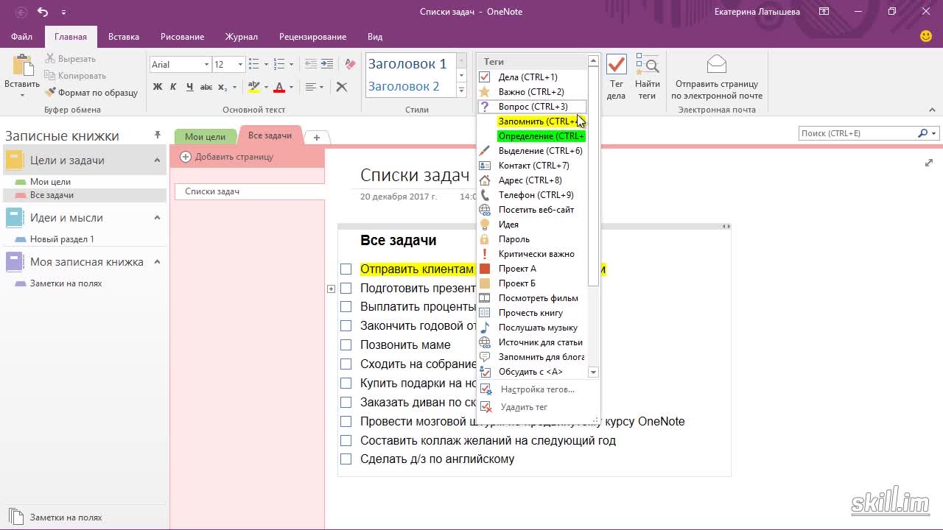Click the smiley feedback icon

tap(926, 36)
